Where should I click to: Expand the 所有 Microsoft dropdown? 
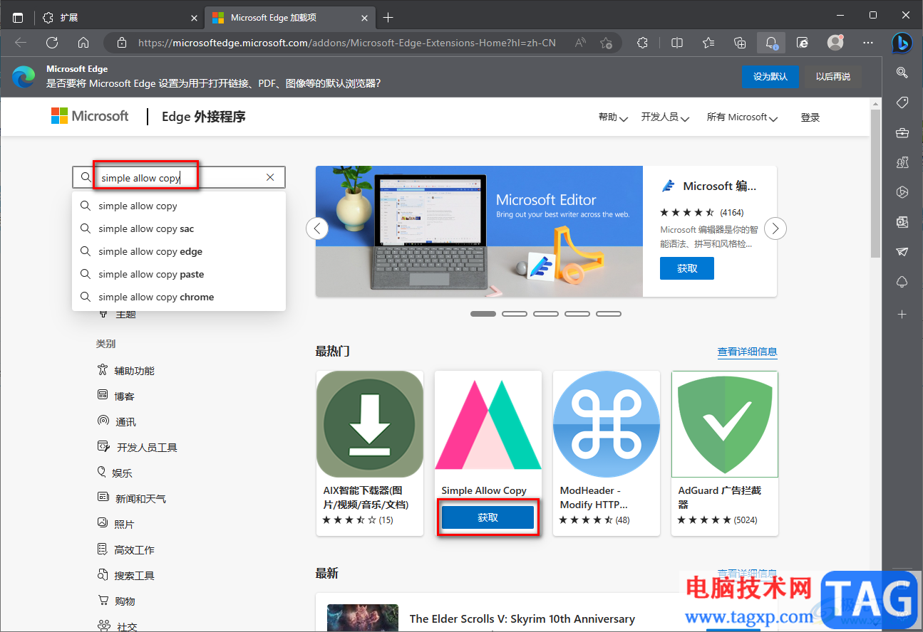click(x=742, y=117)
